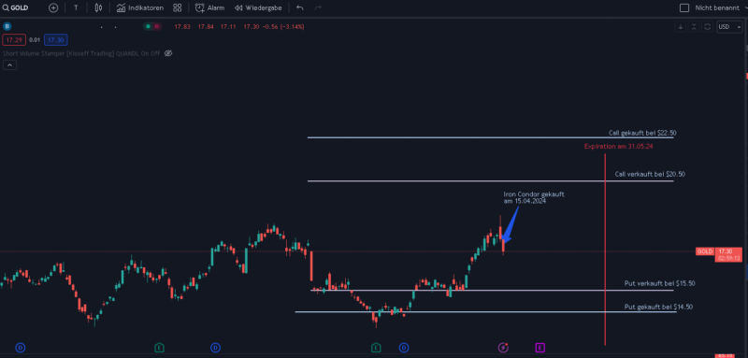
Task: Click the lightning event marker on timeline
Action: [x=503, y=348]
